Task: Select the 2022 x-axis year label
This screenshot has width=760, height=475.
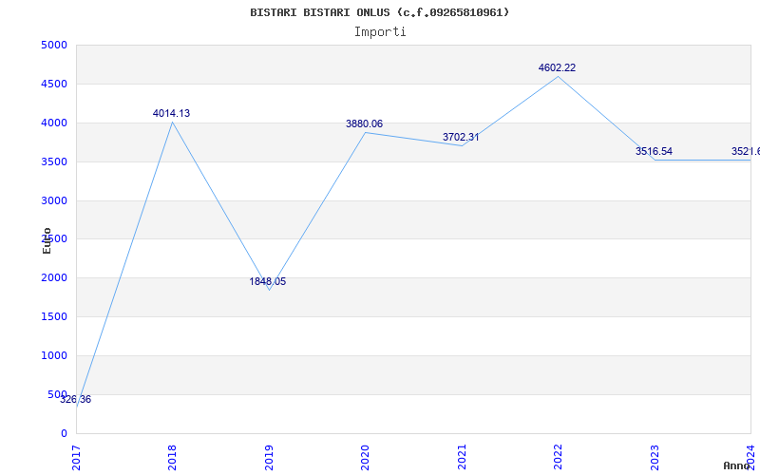Action: tap(558, 458)
